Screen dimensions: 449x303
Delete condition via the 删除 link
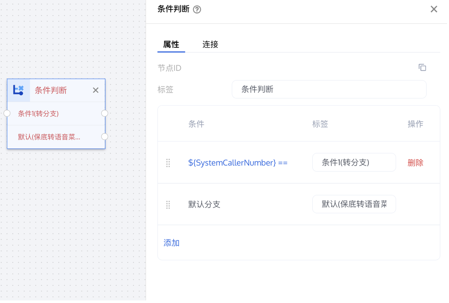415,163
